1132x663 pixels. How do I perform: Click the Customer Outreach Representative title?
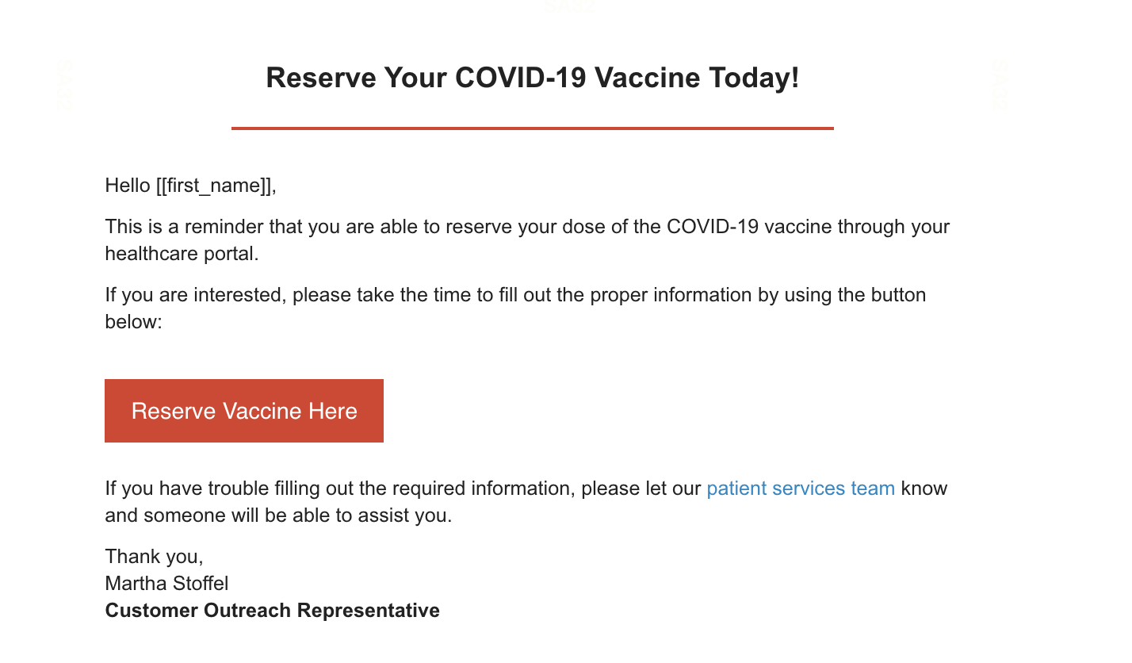pos(272,611)
